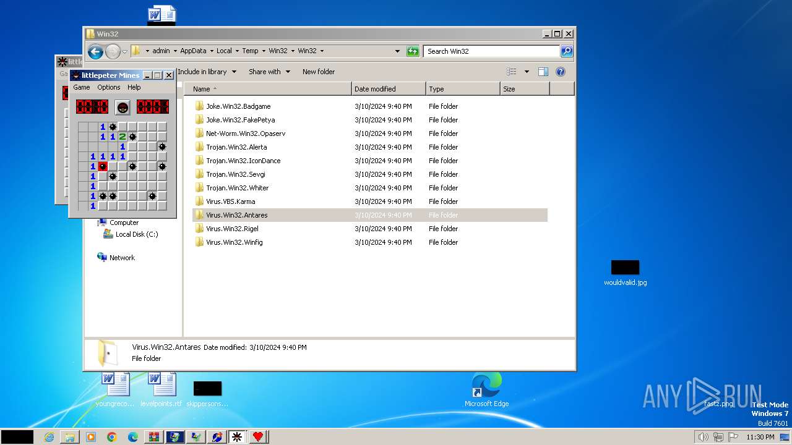Image resolution: width=792 pixels, height=445 pixels.
Task: Click Temp in the address breadcrumb
Action: tap(250, 51)
